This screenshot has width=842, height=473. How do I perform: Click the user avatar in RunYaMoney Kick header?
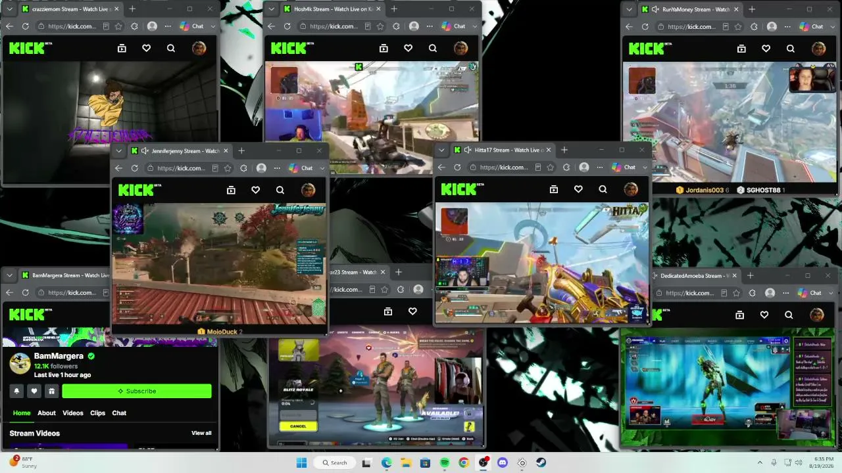pyautogui.click(x=818, y=48)
